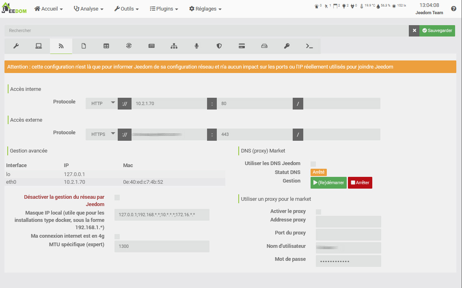Open the network hierarchy tab icon
462x288 pixels.
174,46
